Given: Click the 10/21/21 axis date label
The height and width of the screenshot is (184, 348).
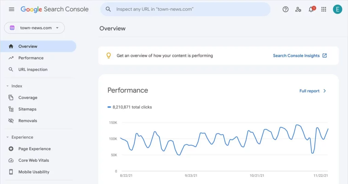Looking at the screenshot, I should [x=257, y=175].
